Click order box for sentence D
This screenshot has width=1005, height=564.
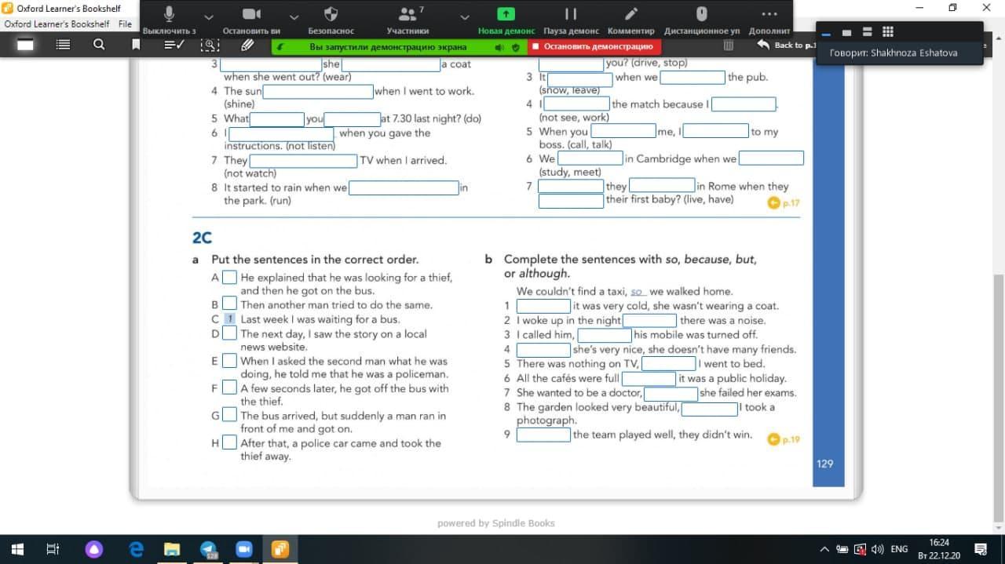pos(229,333)
